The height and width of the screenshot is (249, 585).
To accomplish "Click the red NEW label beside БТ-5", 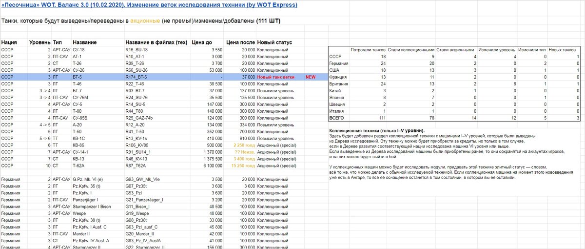I will [x=311, y=77].
